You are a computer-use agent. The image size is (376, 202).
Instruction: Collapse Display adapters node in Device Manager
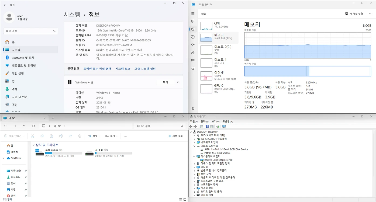(194, 156)
